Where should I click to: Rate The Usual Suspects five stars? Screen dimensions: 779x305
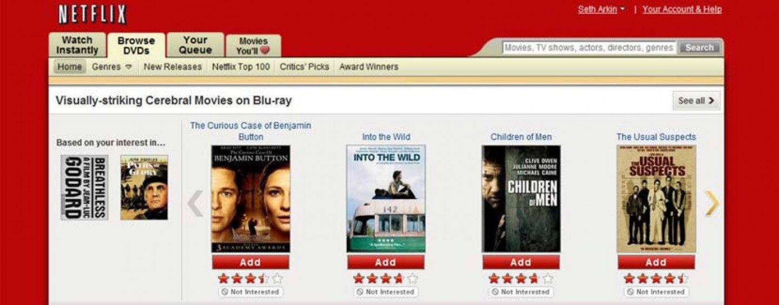point(683,279)
